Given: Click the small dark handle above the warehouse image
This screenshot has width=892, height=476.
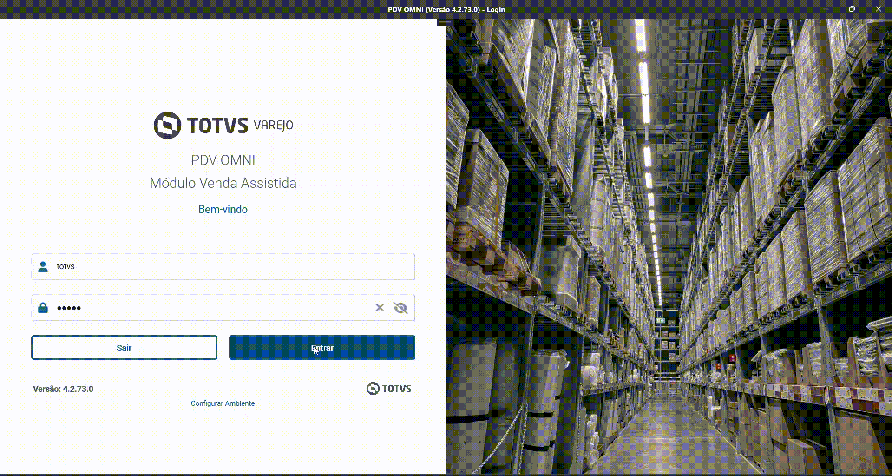Looking at the screenshot, I should (x=445, y=22).
